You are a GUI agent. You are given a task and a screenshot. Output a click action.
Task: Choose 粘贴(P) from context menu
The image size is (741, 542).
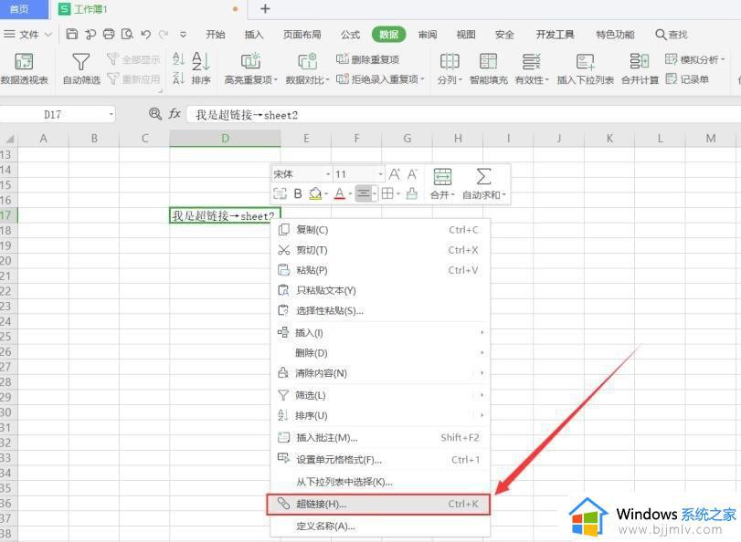coord(380,270)
